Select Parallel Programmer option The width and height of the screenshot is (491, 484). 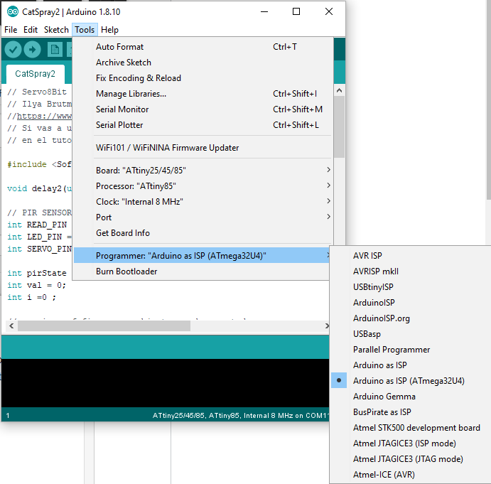point(411,350)
